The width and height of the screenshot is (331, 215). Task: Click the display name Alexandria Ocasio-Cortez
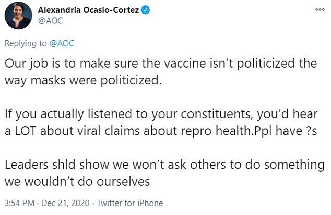pos(88,10)
